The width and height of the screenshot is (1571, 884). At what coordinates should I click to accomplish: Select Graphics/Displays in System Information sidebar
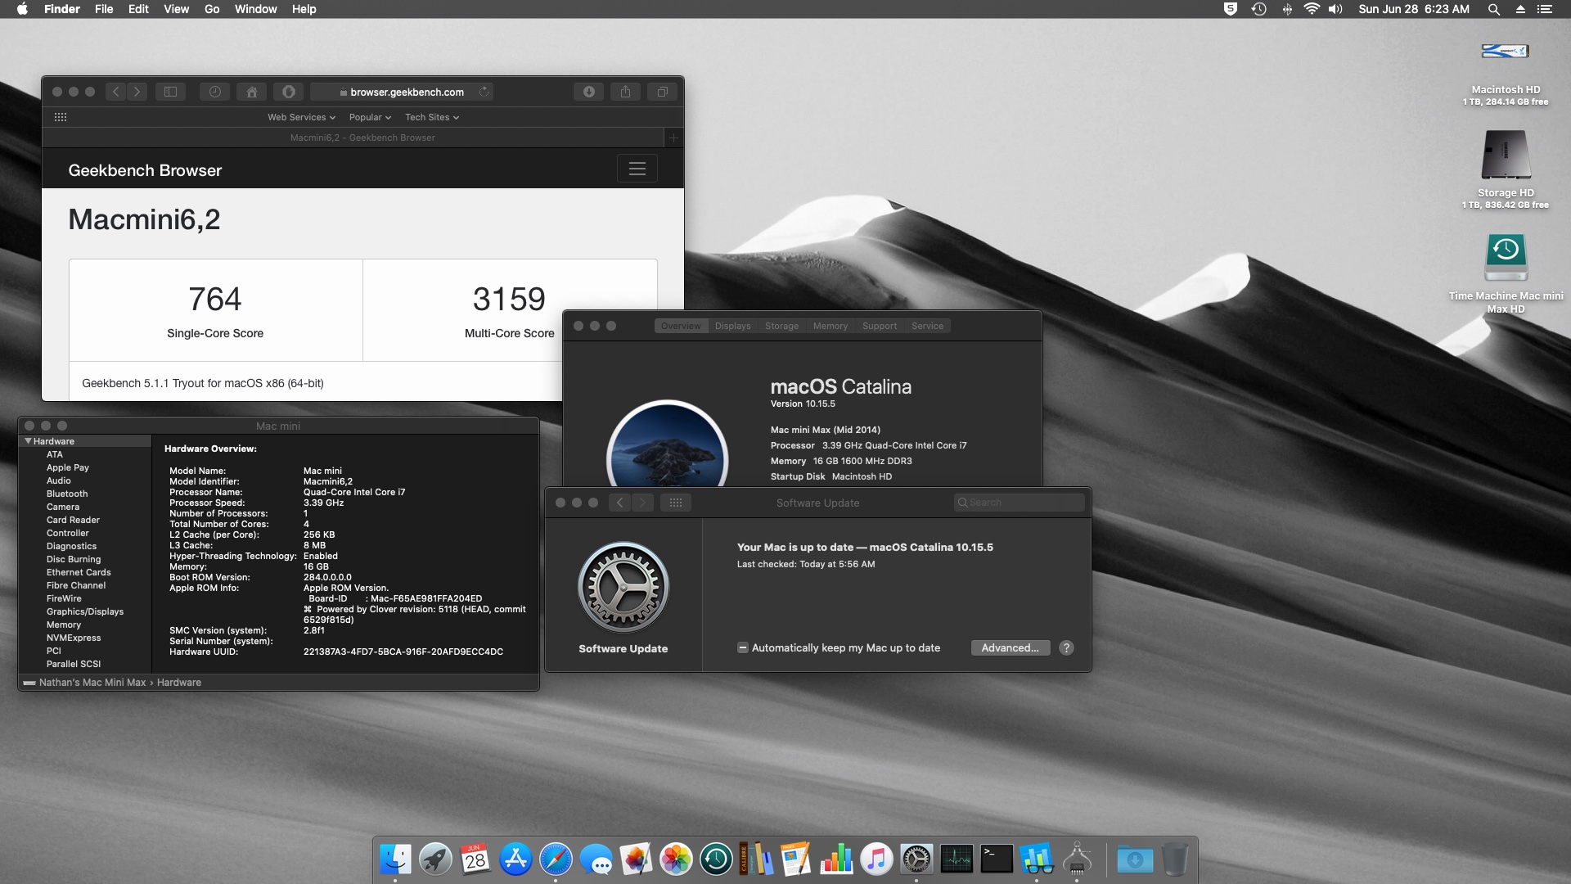[x=85, y=611]
